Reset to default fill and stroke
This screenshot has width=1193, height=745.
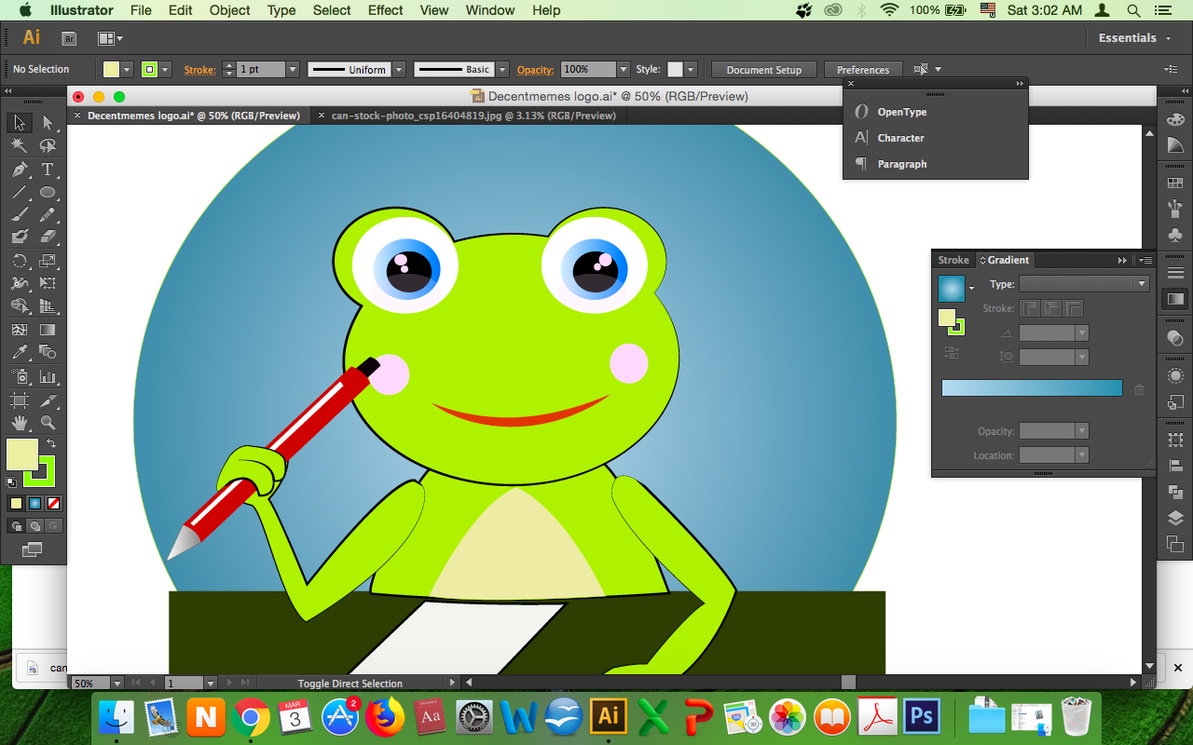click(11, 482)
